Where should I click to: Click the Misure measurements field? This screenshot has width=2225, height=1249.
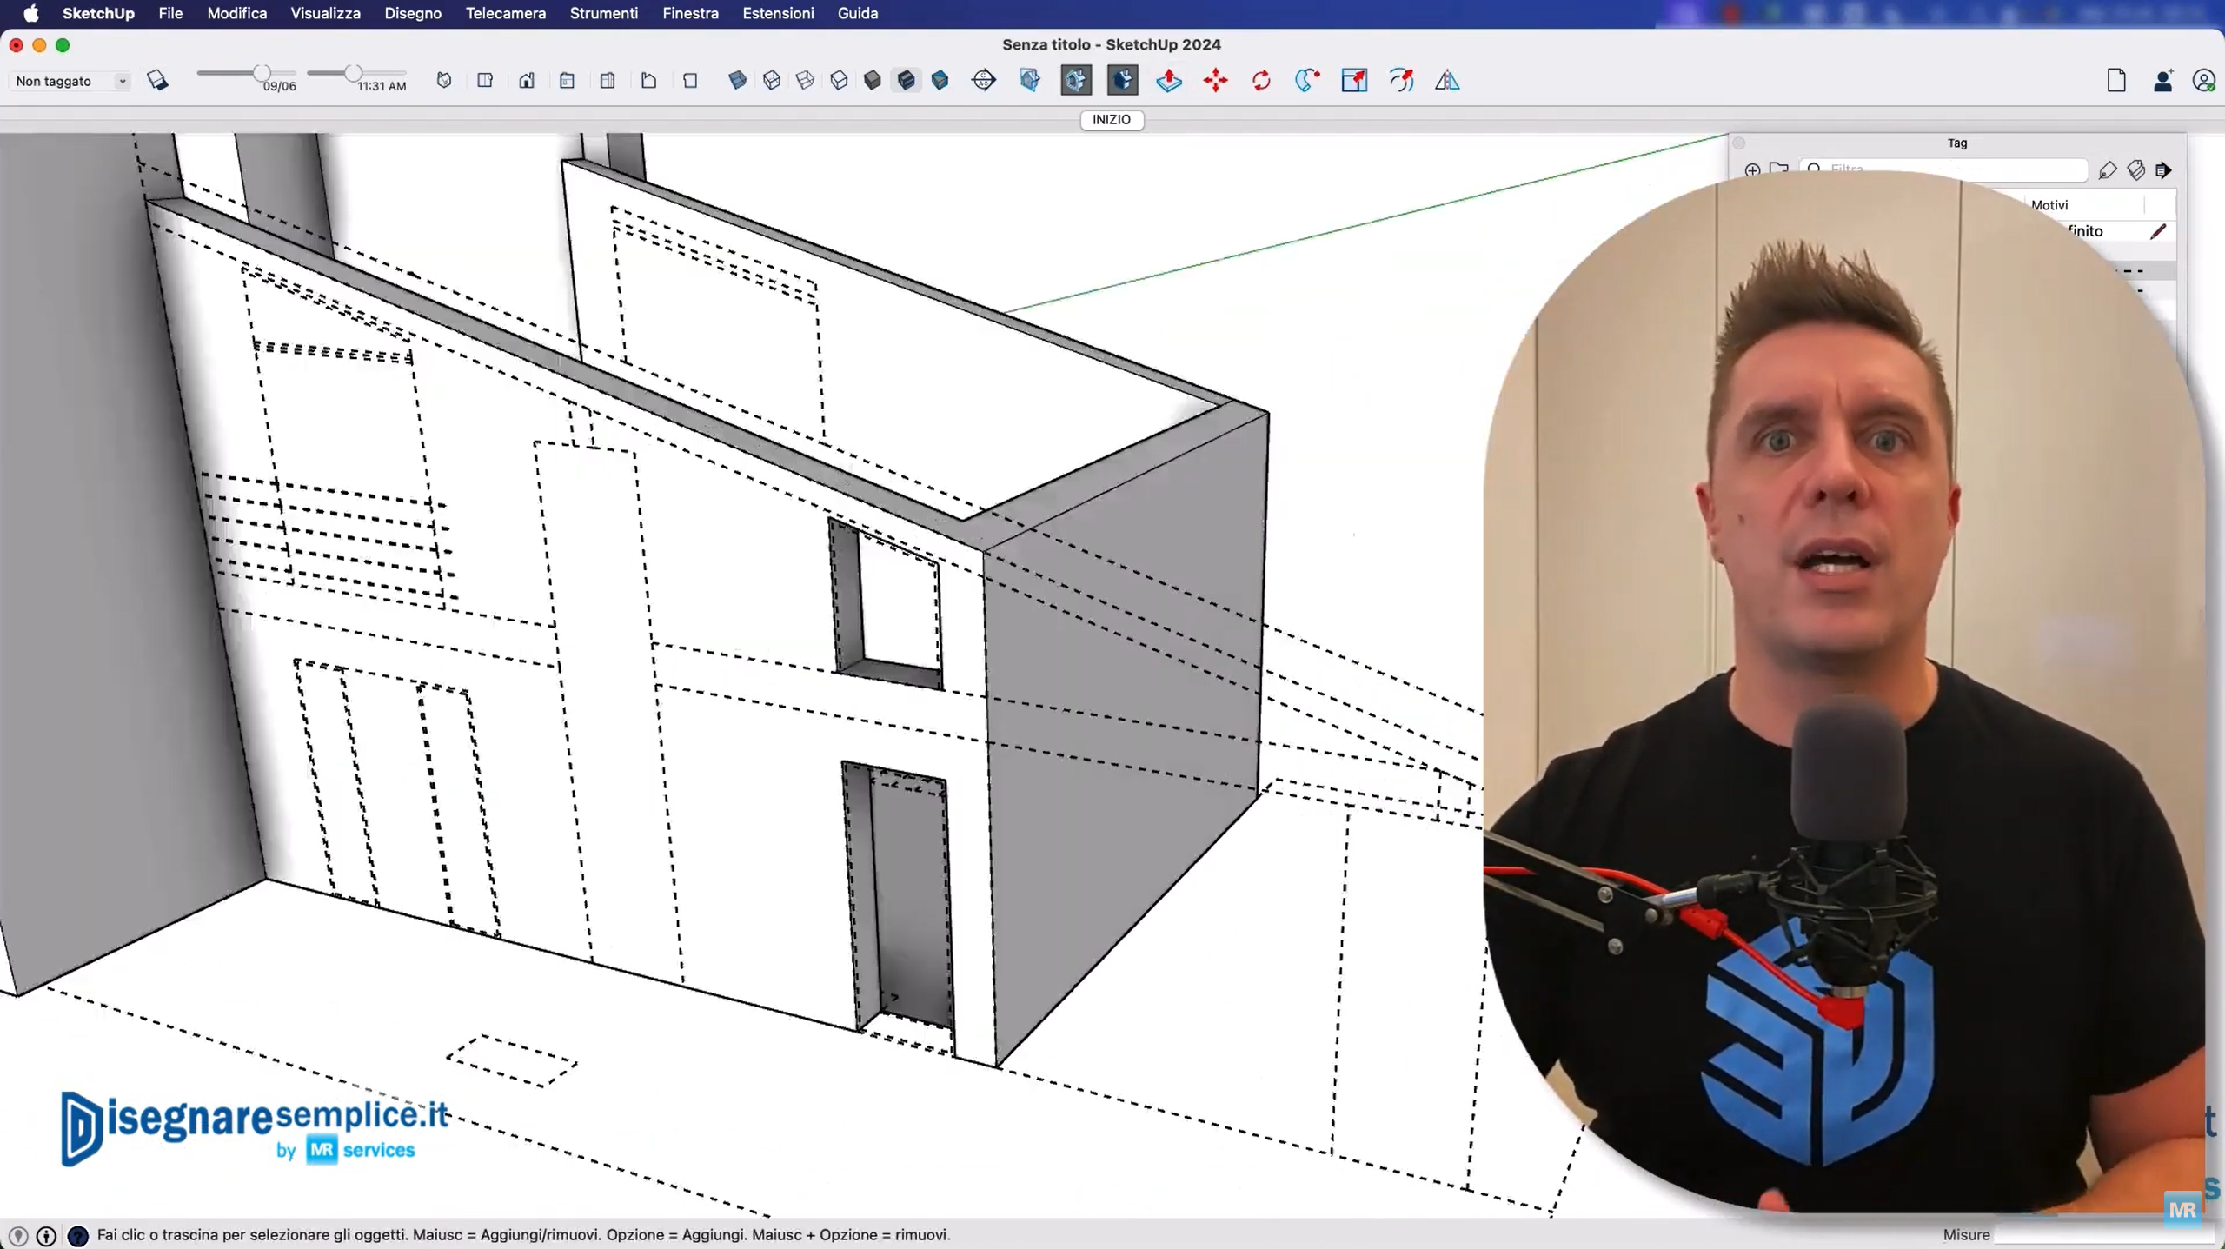coord(2103,1234)
